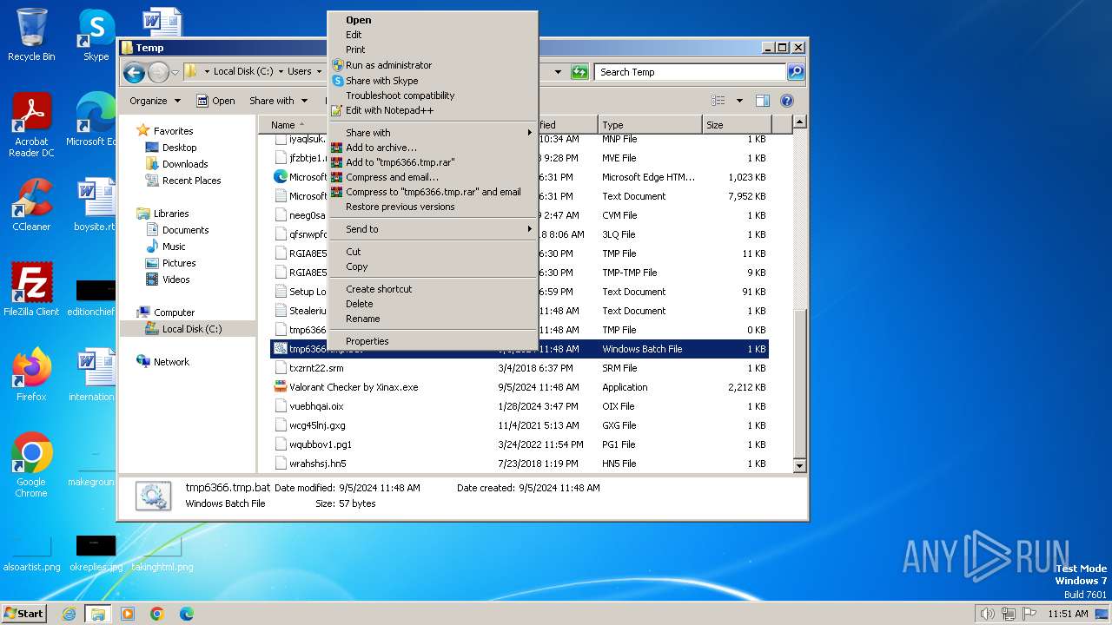The image size is (1112, 625).
Task: Click the Explorer forward navigation arrow
Action: coord(158,72)
